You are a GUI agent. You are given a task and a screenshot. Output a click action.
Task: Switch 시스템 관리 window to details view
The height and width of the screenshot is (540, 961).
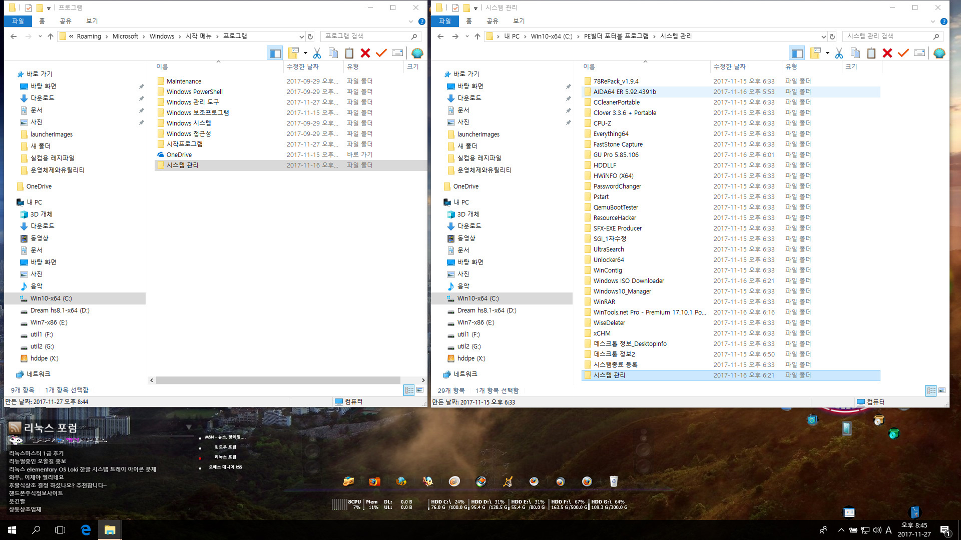931,390
